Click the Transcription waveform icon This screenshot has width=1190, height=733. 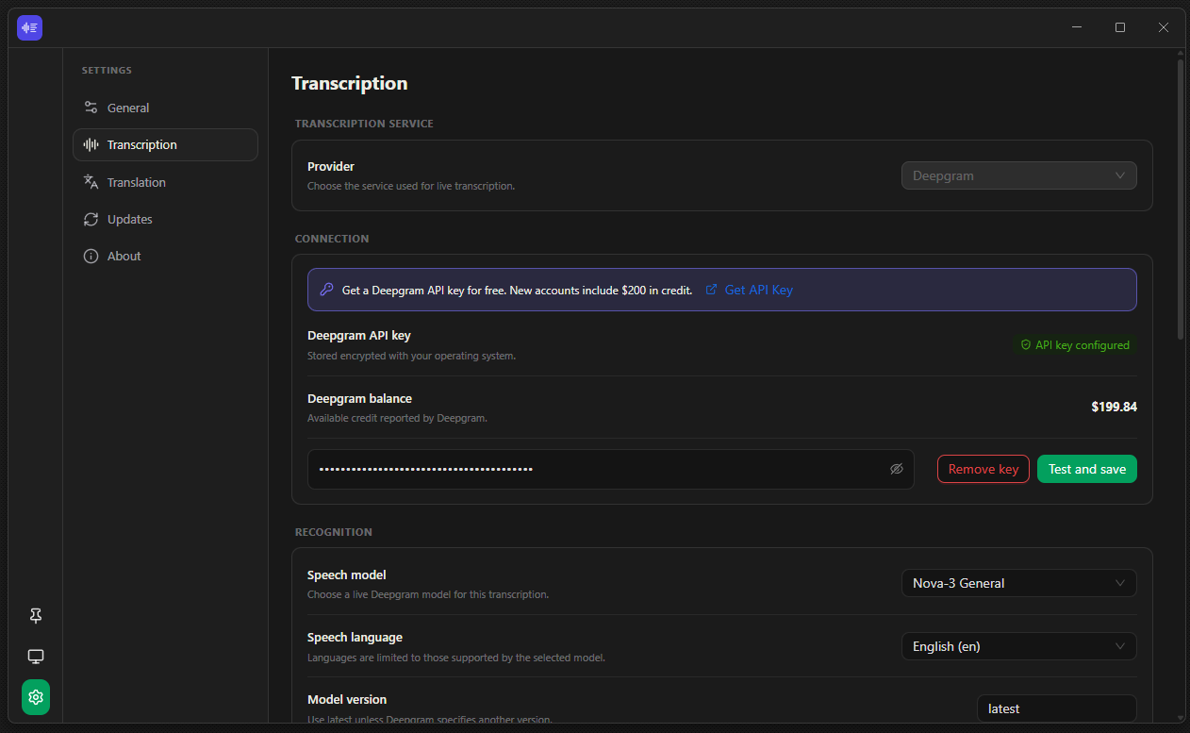tap(91, 144)
